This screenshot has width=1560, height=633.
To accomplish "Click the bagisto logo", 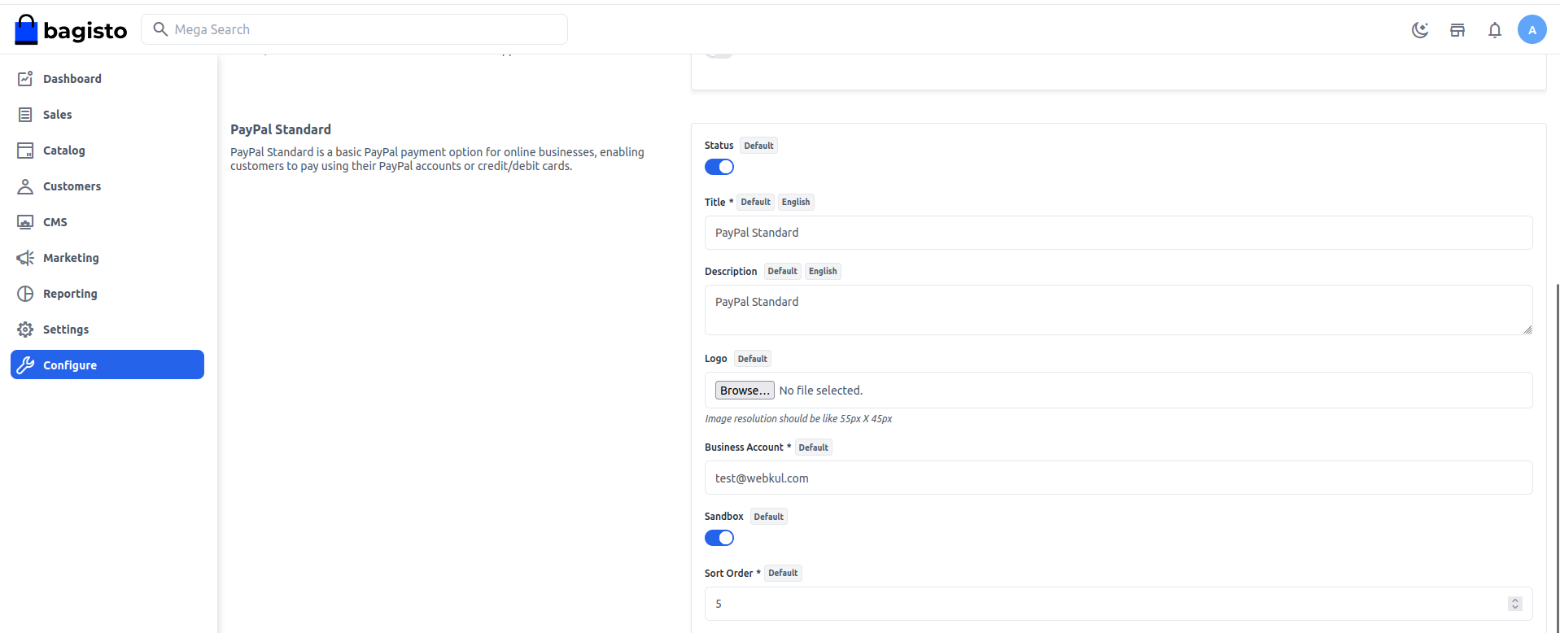I will pyautogui.click(x=71, y=30).
